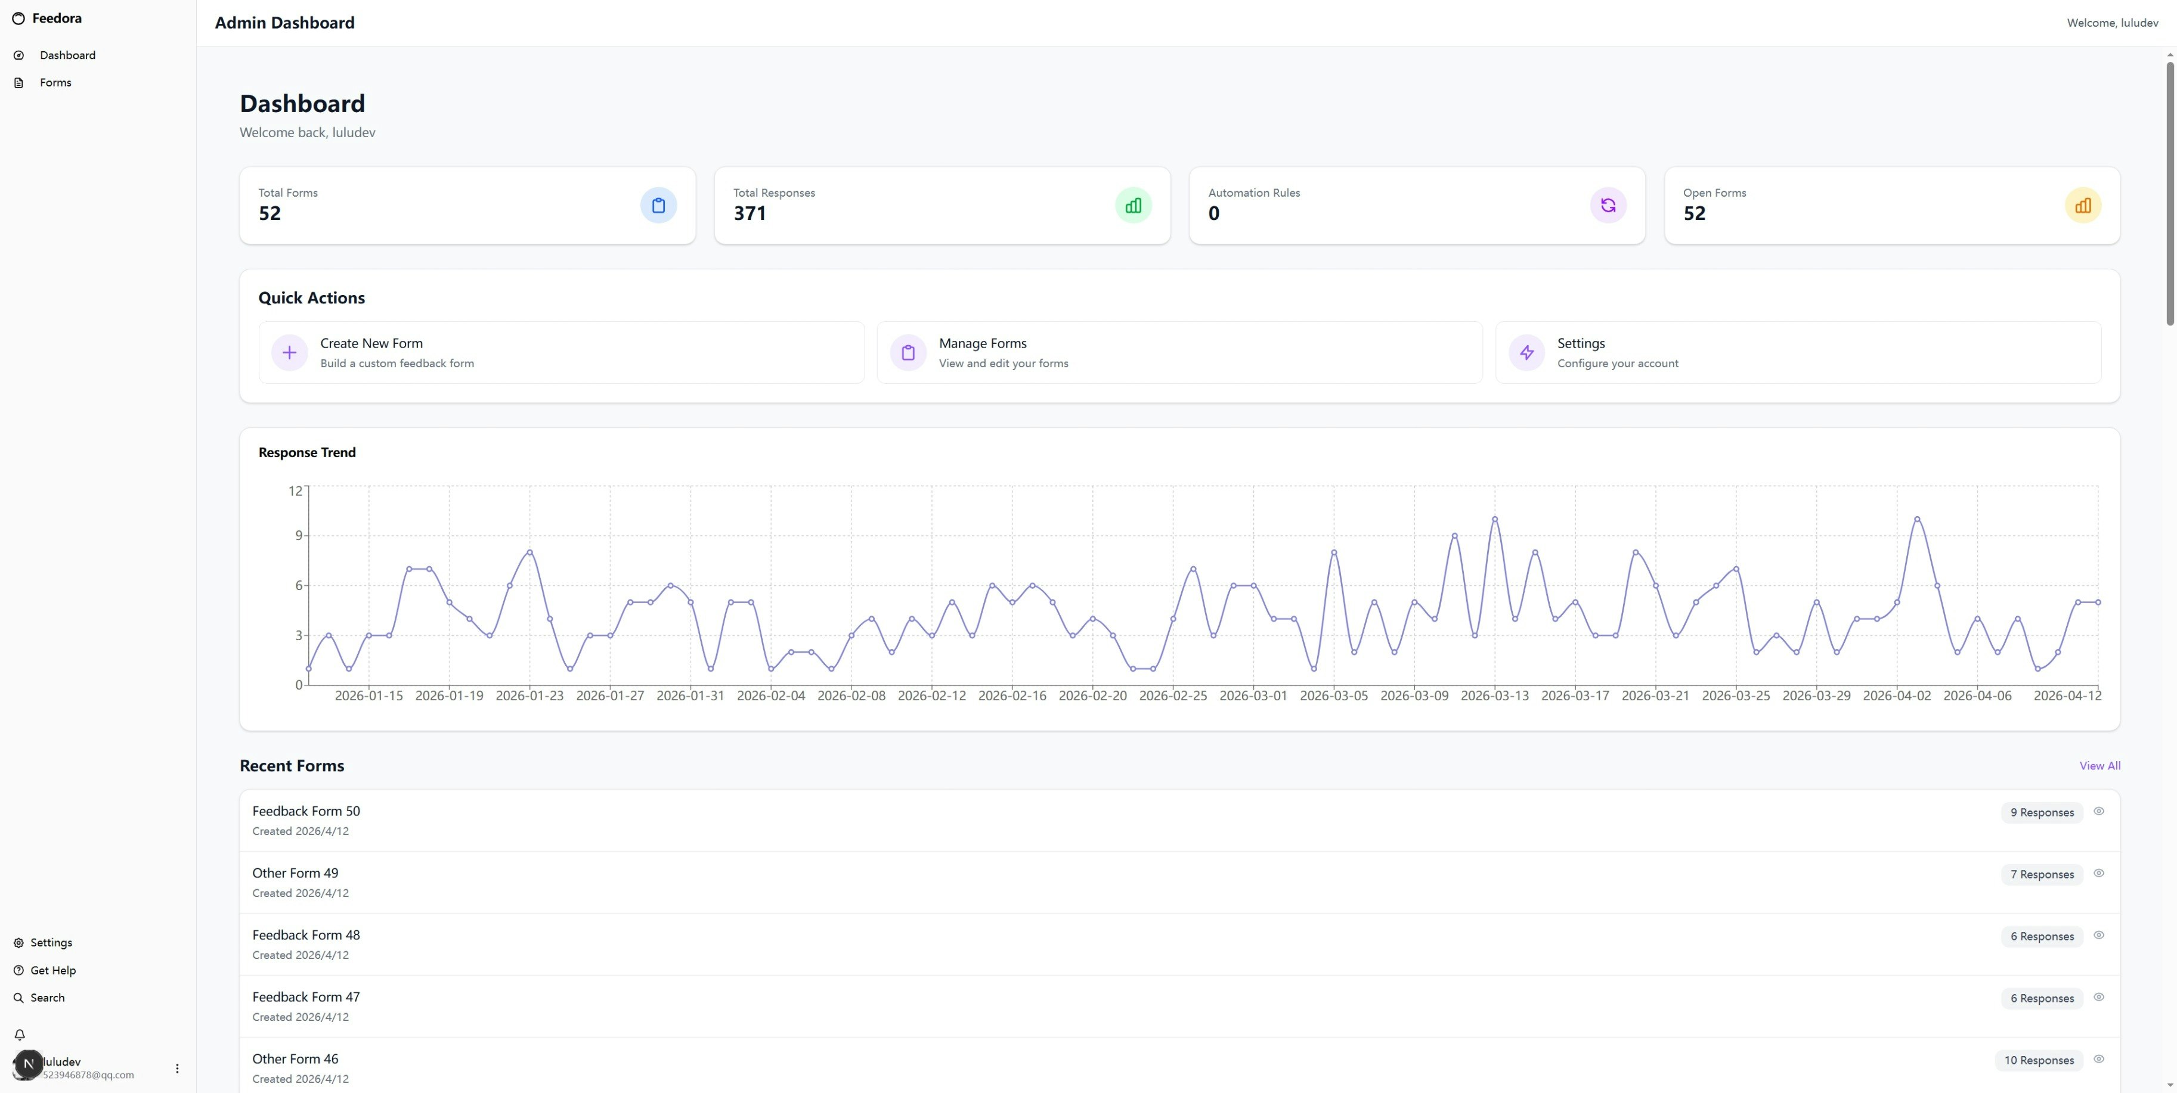Click the notification bell icon

20,1035
